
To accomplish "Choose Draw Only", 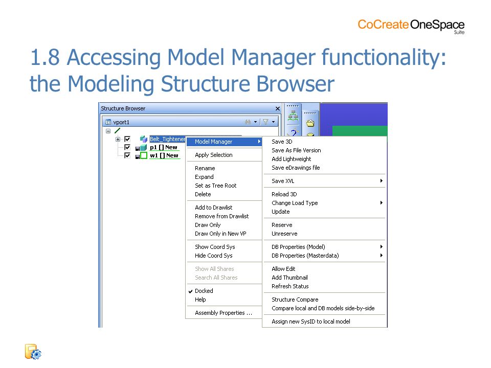I will click(x=224, y=225).
